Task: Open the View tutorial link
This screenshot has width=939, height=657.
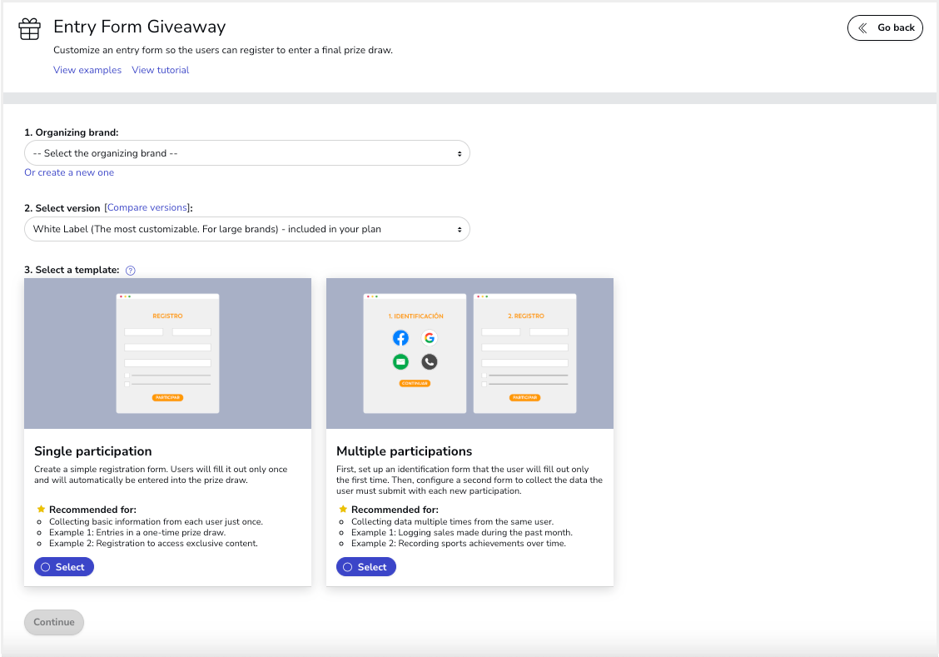Action: (x=161, y=70)
